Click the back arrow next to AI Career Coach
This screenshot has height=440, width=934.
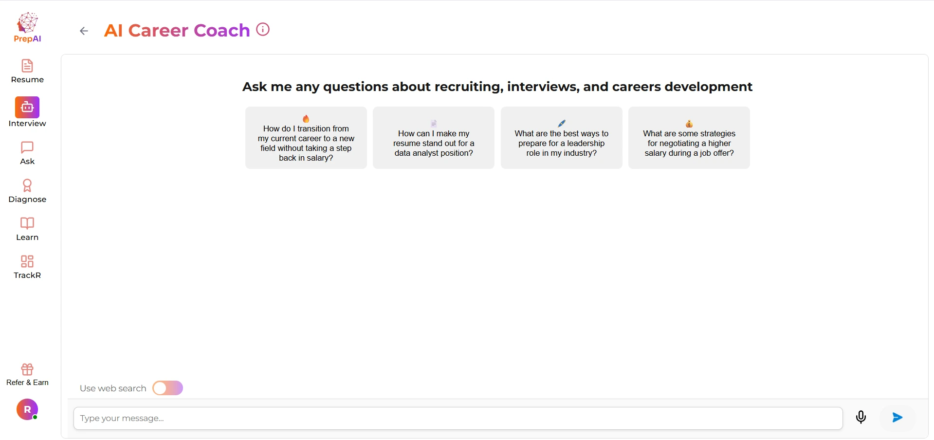tap(84, 31)
